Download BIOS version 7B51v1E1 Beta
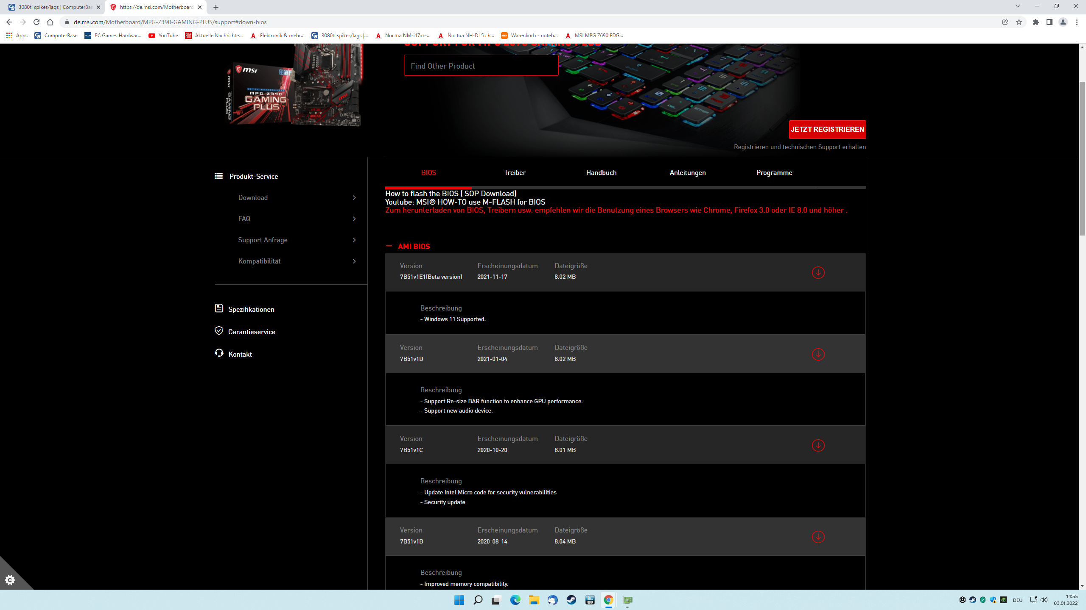Viewport: 1086px width, 610px height. (818, 272)
